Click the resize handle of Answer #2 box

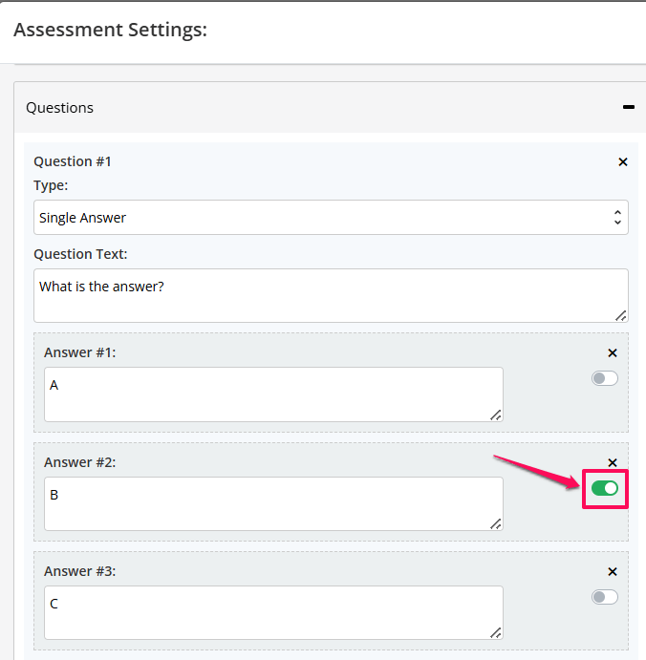coord(496,524)
